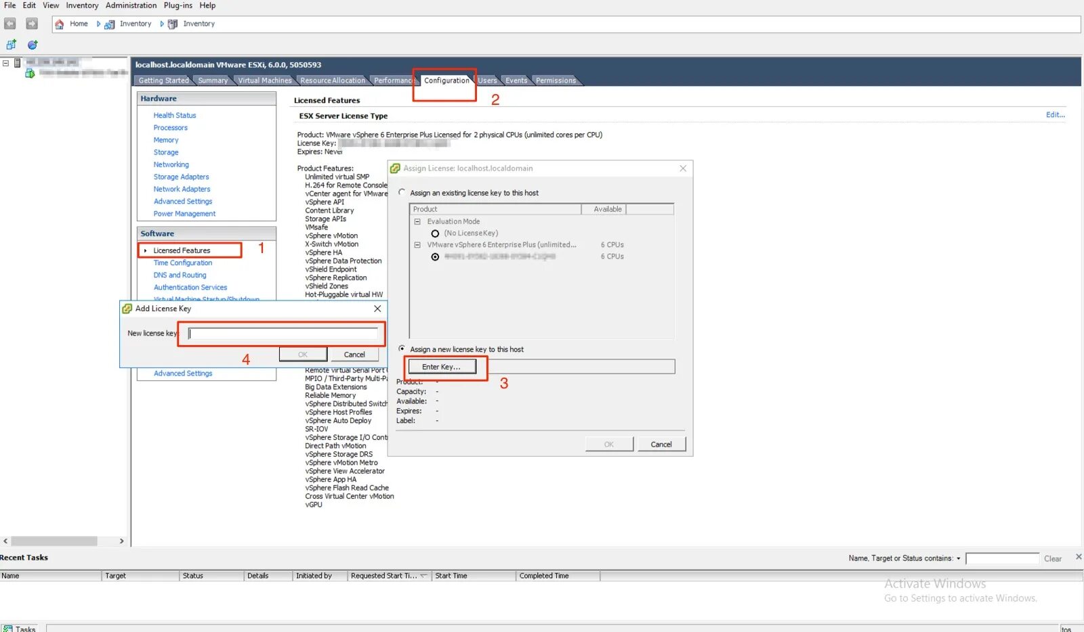Collapse the Evaluation Mode group
The width and height of the screenshot is (1084, 632).
417,222
